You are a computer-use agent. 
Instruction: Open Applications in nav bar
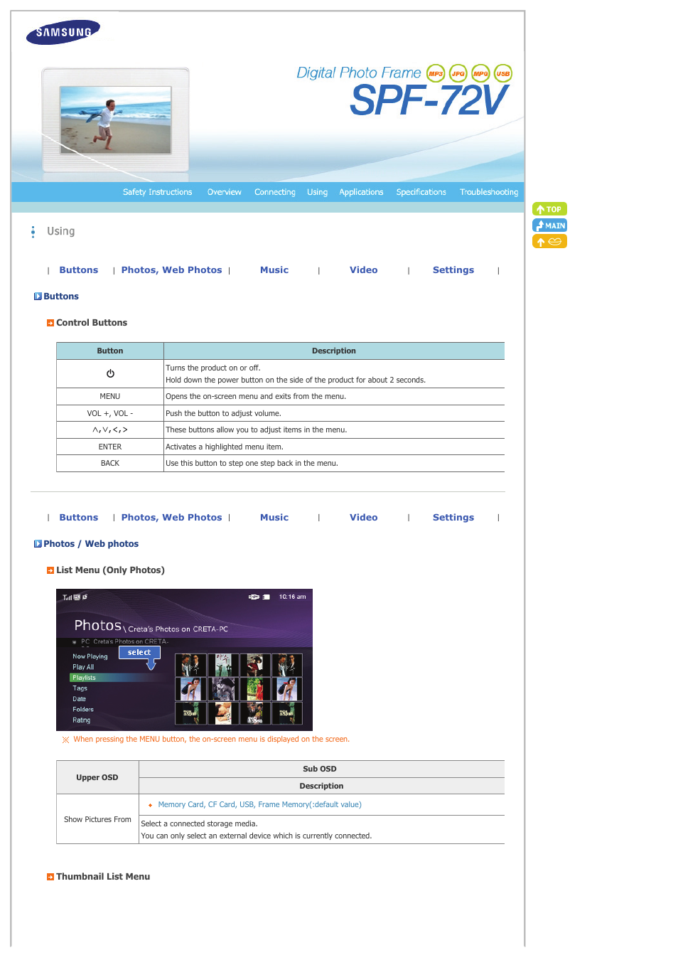click(x=361, y=192)
